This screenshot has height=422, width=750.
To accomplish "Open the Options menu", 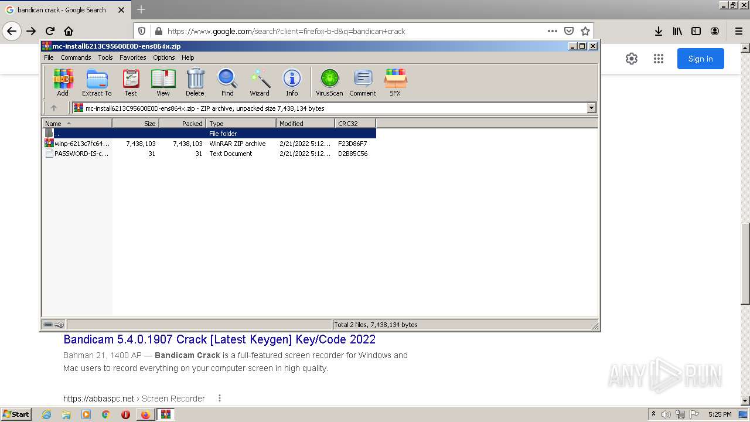I will (164, 57).
